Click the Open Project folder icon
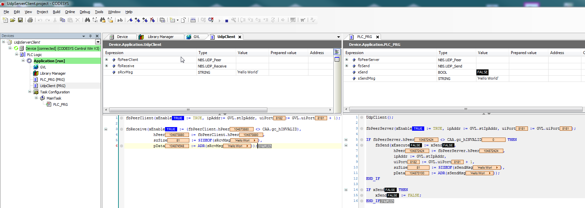Image resolution: width=585 pixels, height=208 pixels. (x=13, y=20)
